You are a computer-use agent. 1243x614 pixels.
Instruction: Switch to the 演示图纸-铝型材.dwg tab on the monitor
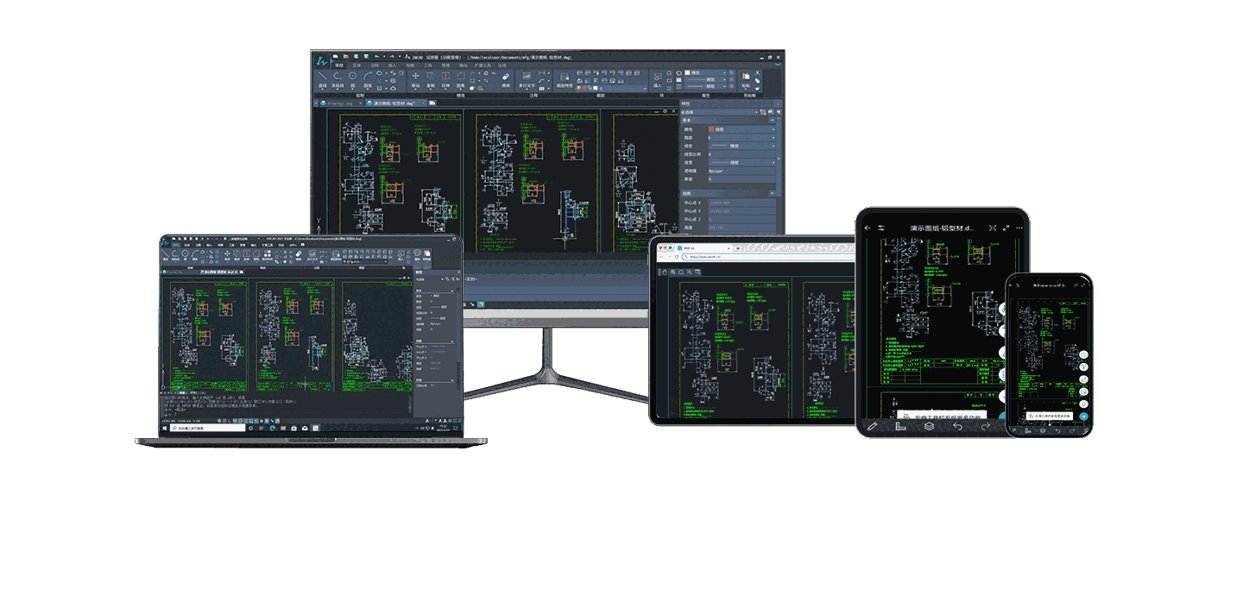coord(394,103)
